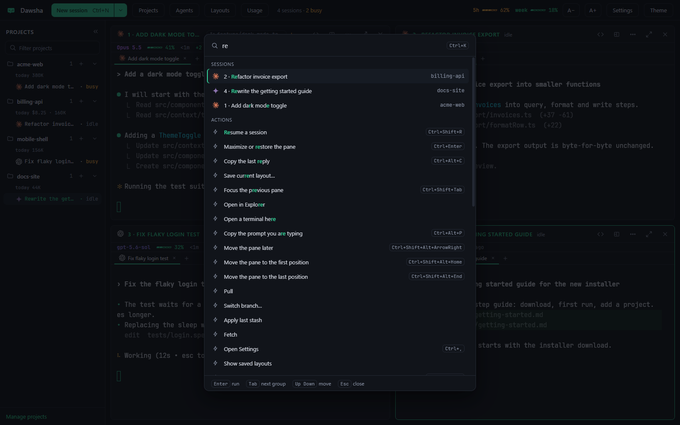Screen dimensions: 680x425
Task: Run the Resume a session action
Action: pos(338,132)
